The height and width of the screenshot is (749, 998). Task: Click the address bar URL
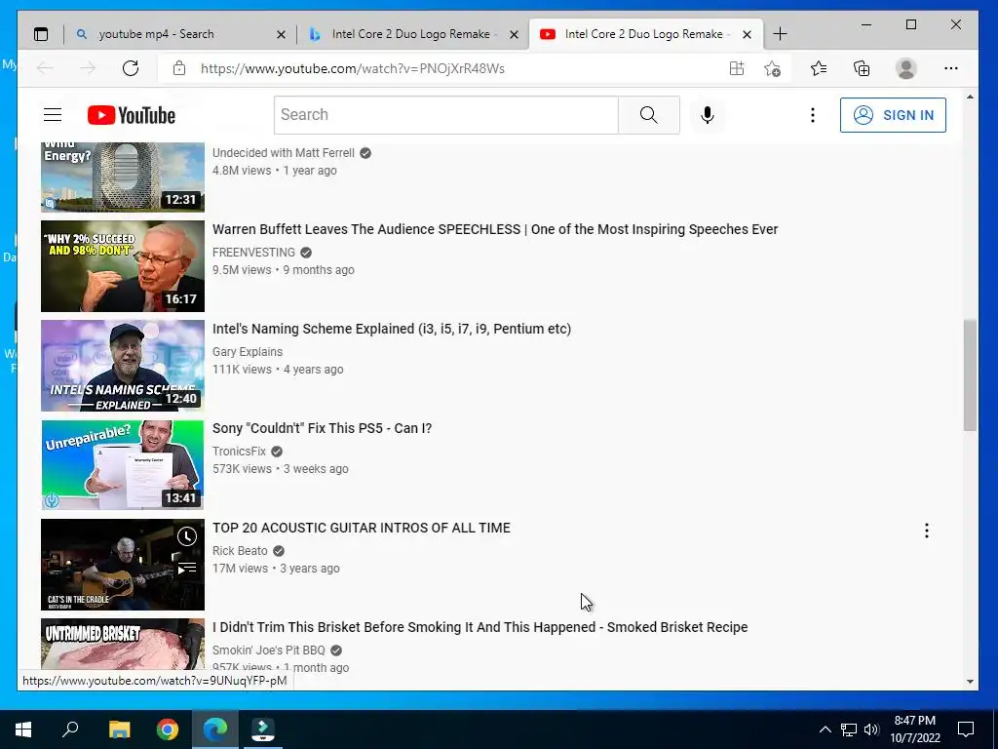(x=353, y=68)
